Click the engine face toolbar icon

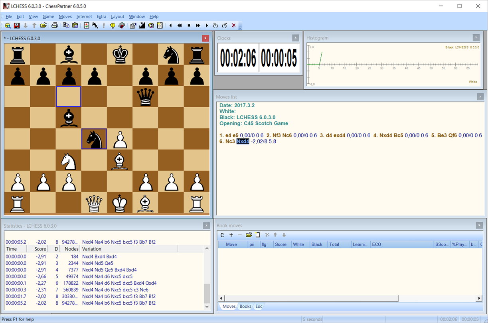click(x=151, y=26)
